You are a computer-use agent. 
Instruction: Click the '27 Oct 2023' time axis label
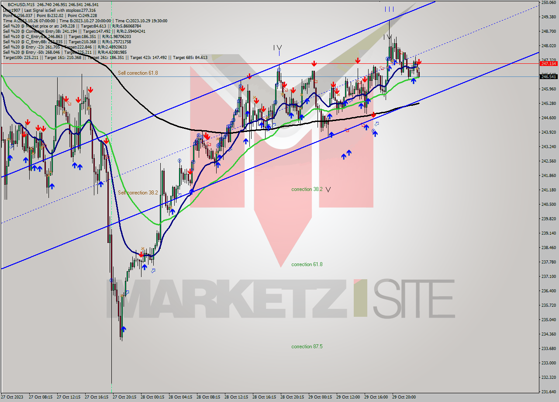(13, 398)
